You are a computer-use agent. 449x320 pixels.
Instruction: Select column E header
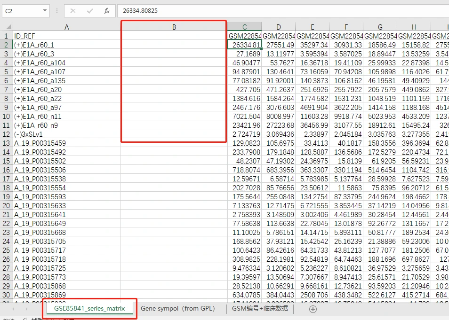click(312, 27)
